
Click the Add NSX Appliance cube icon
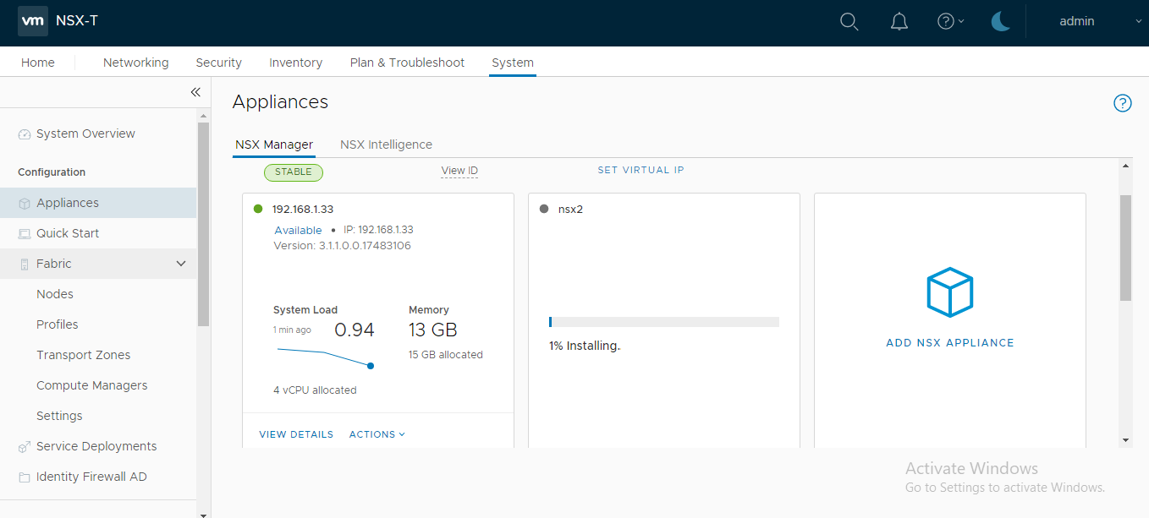[x=950, y=292]
